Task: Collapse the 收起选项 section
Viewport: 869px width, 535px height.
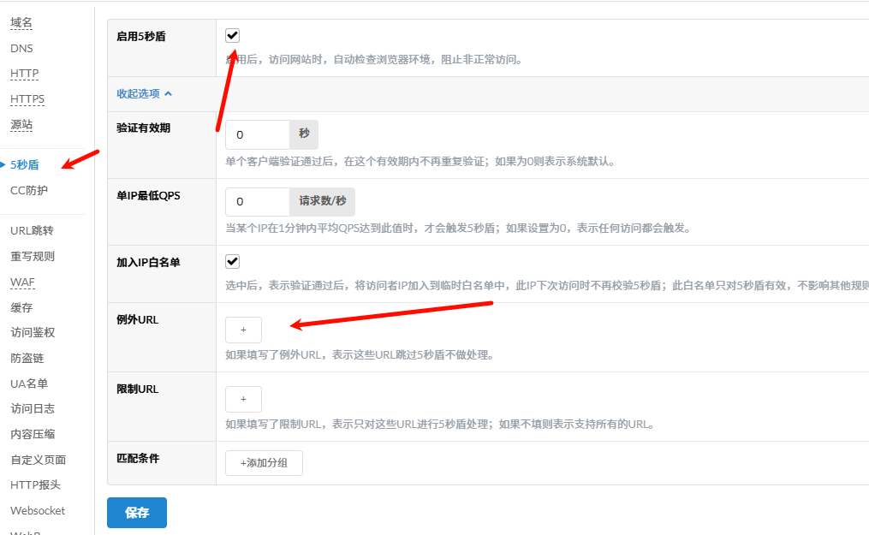Action: coord(144,93)
